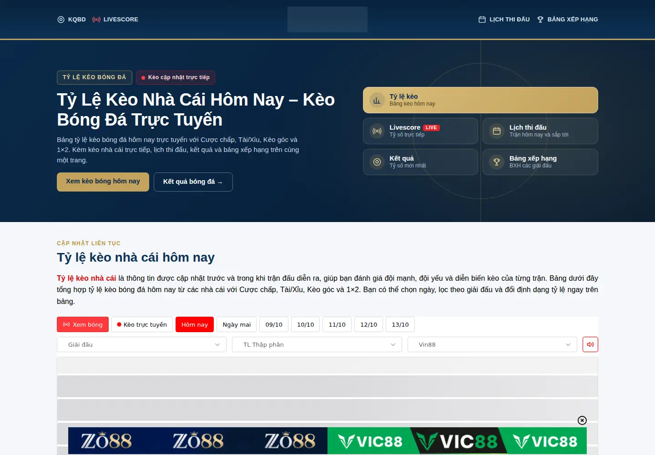655x455 pixels.
Task: Select the 11/10 date tab
Action: click(337, 324)
